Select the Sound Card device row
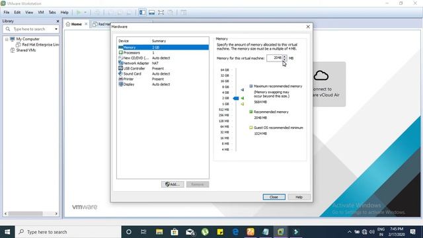Image resolution: width=423 pixels, height=238 pixels. coord(163,73)
